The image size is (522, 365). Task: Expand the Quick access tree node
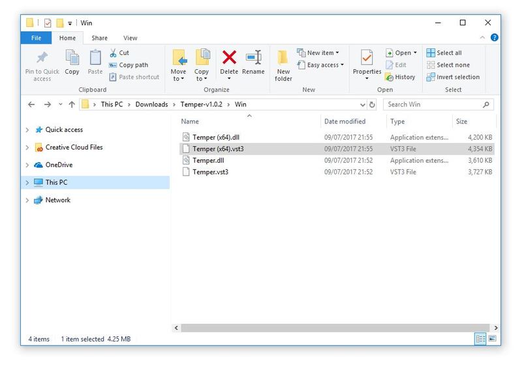click(27, 130)
